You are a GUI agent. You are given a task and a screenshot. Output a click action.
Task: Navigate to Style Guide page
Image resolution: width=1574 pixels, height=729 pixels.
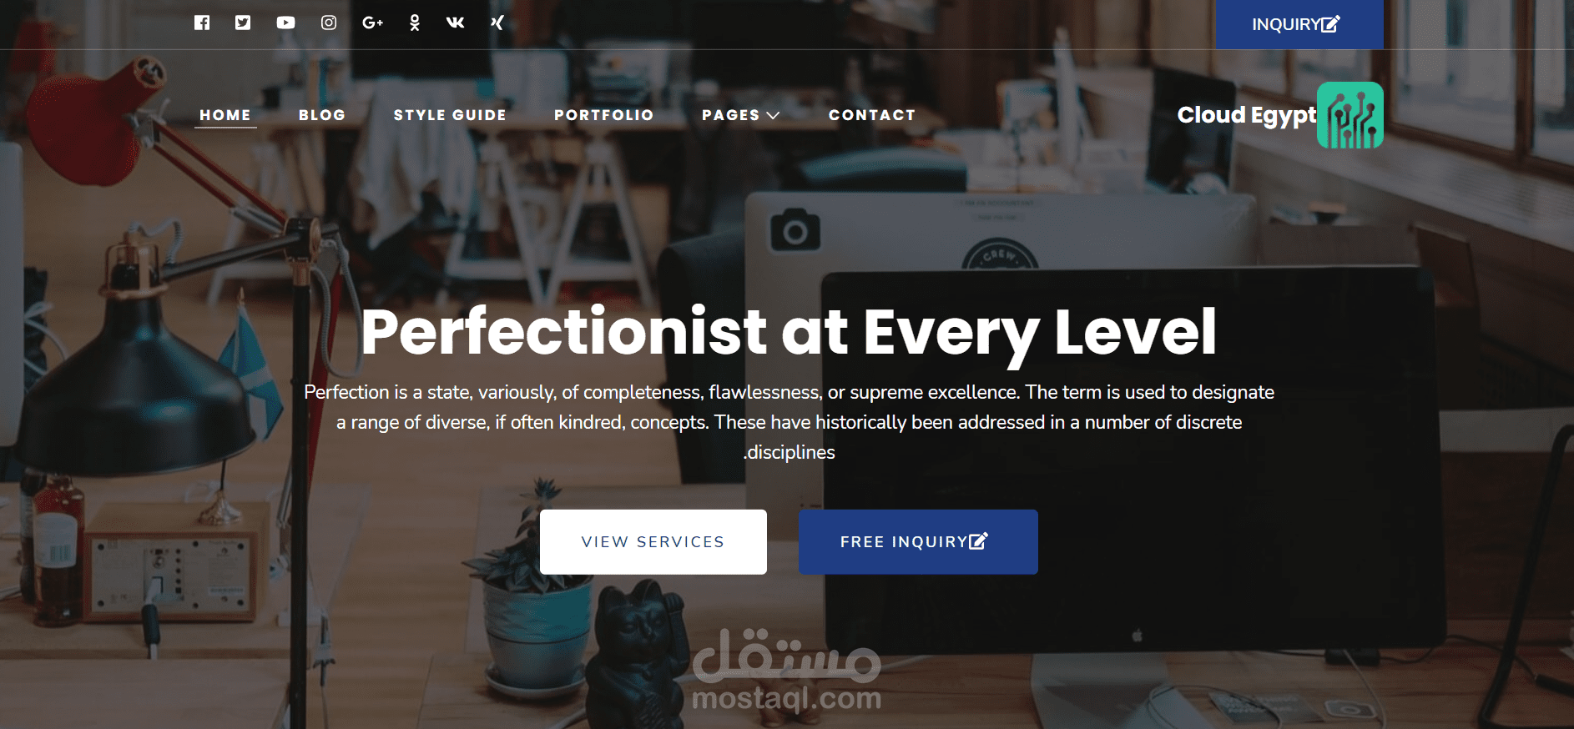tap(450, 115)
